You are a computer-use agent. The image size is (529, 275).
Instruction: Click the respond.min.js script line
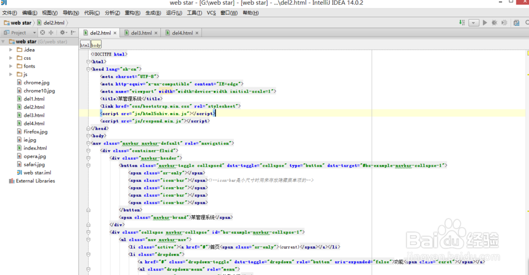155,121
